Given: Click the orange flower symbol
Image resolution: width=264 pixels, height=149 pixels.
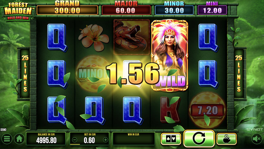Looking at the screenshot, I should click(93, 38).
